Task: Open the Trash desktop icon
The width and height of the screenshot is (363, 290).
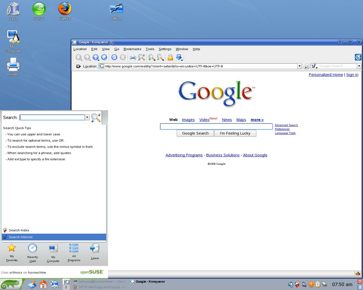Action: [13, 12]
